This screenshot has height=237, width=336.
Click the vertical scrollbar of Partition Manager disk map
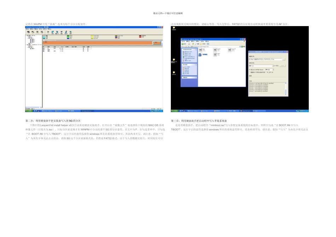pyautogui.click(x=162, y=42)
